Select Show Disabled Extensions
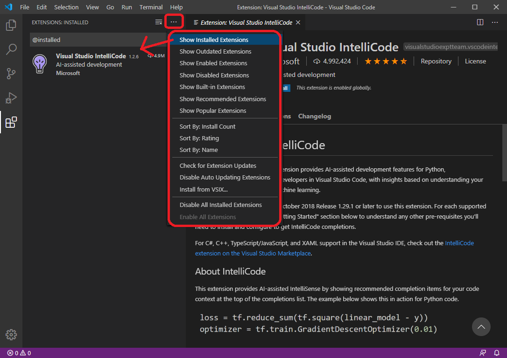This screenshot has height=358, width=507. [225, 75]
